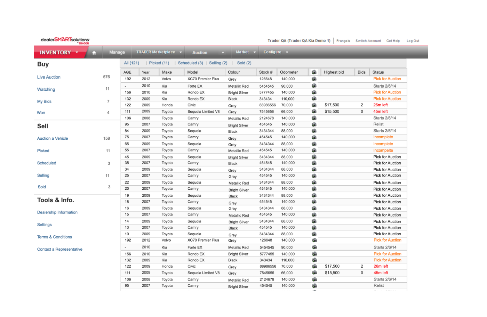Open the camera icon for age 19 Sequoia row
Image resolution: width=487 pixels, height=317 pixels.
tap(314, 195)
